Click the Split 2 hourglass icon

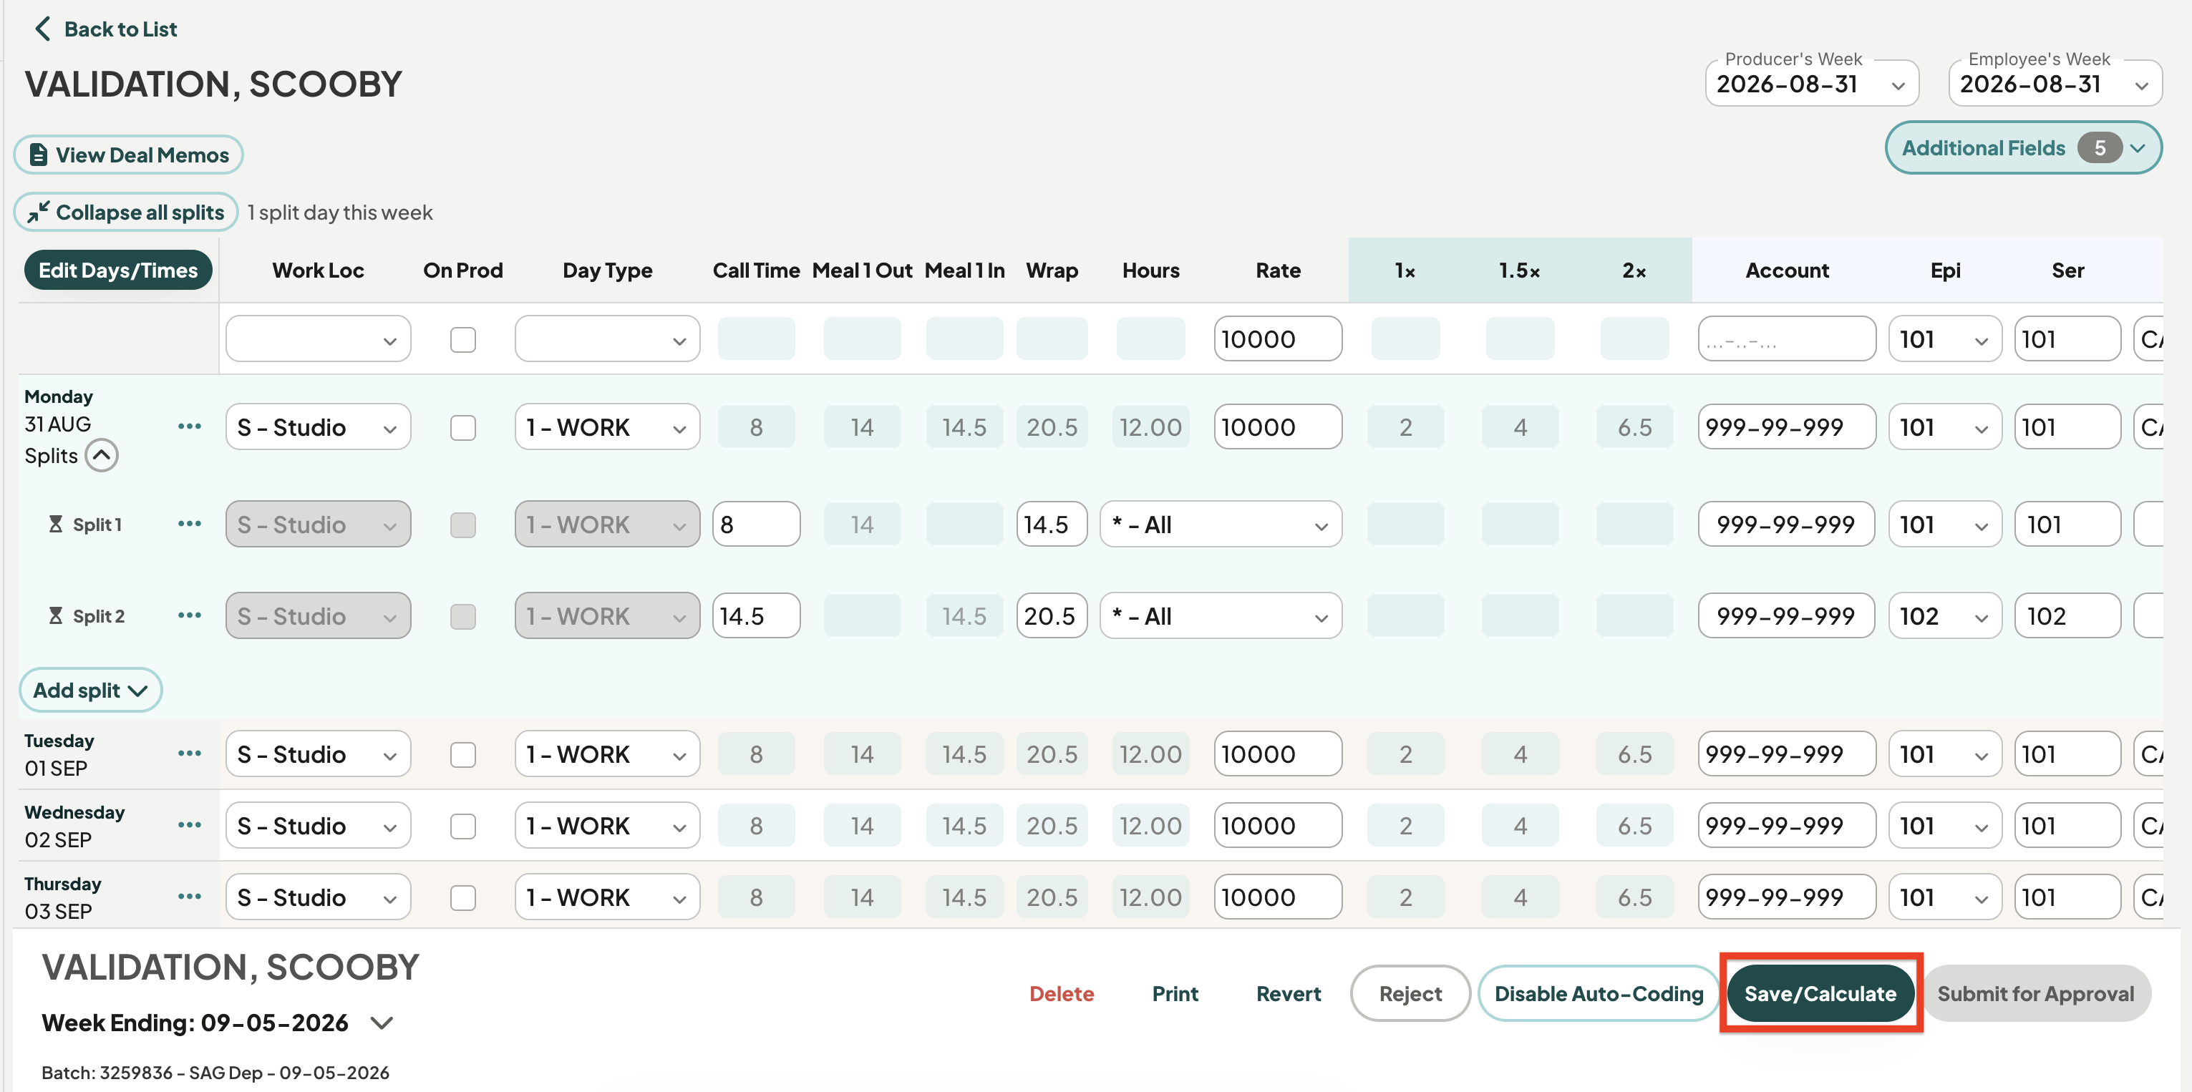[x=55, y=615]
